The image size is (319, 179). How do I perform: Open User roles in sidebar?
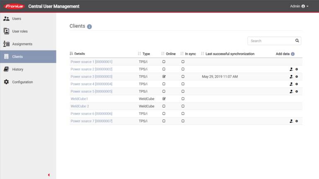20,31
